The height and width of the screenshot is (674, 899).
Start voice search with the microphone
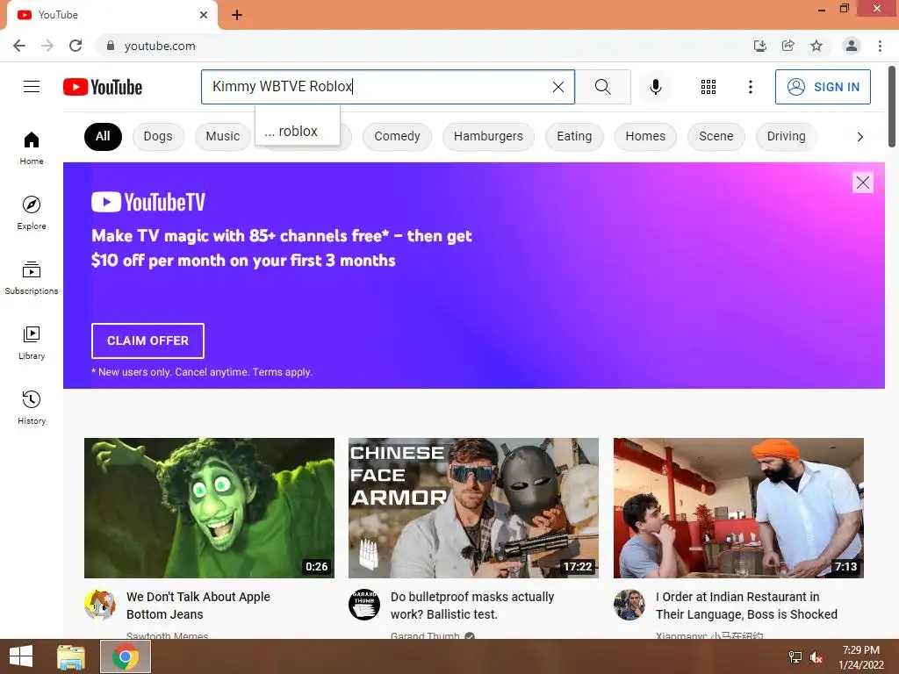tap(655, 87)
